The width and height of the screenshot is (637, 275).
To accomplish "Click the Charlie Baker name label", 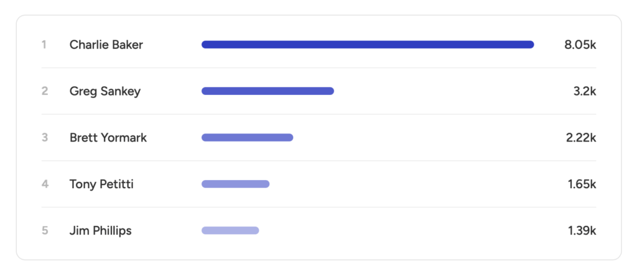I will (106, 45).
